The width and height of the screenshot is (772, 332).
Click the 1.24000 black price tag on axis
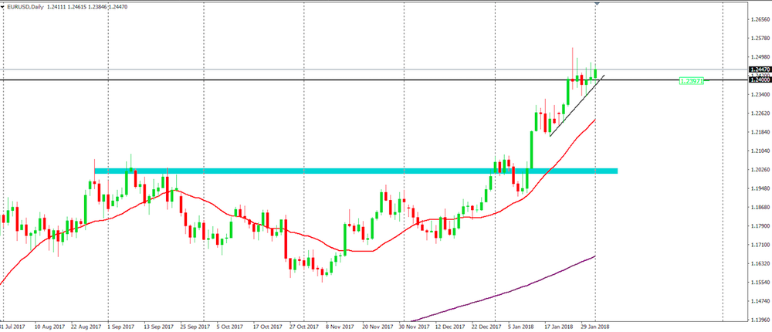(760, 80)
